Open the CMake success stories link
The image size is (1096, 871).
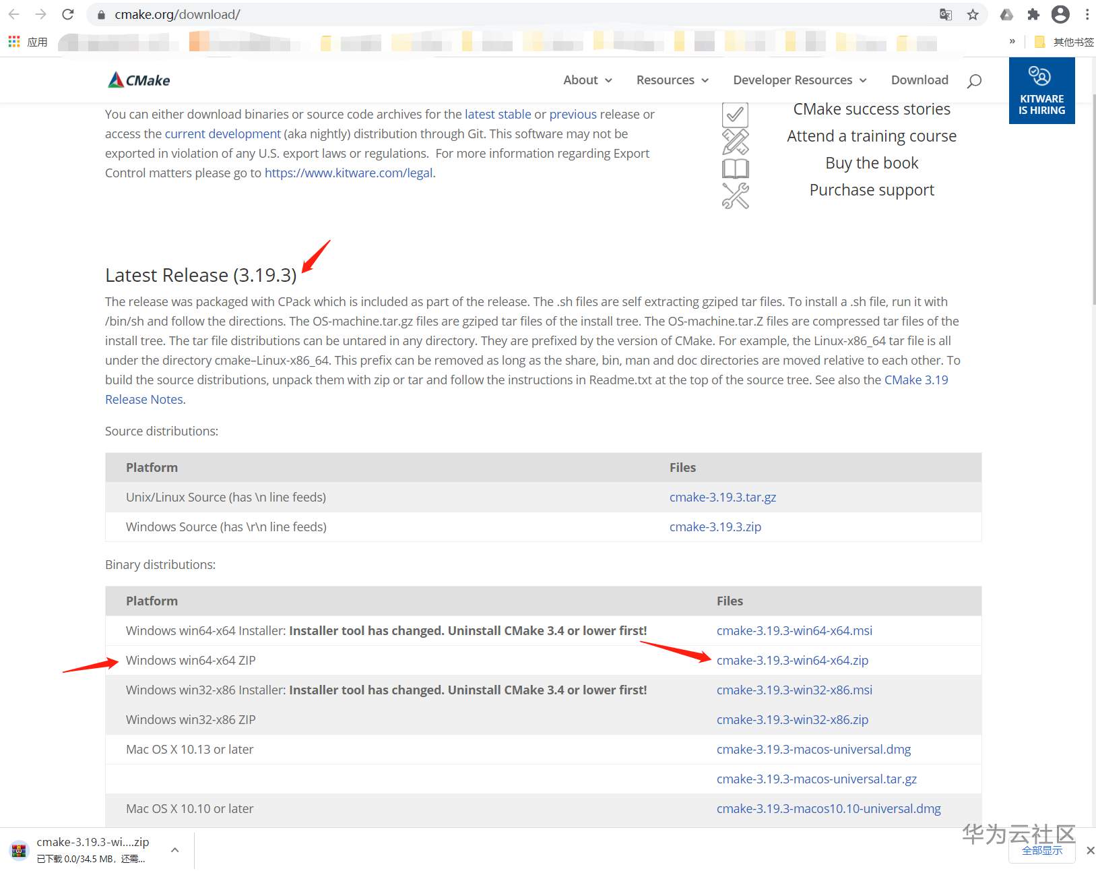click(872, 109)
